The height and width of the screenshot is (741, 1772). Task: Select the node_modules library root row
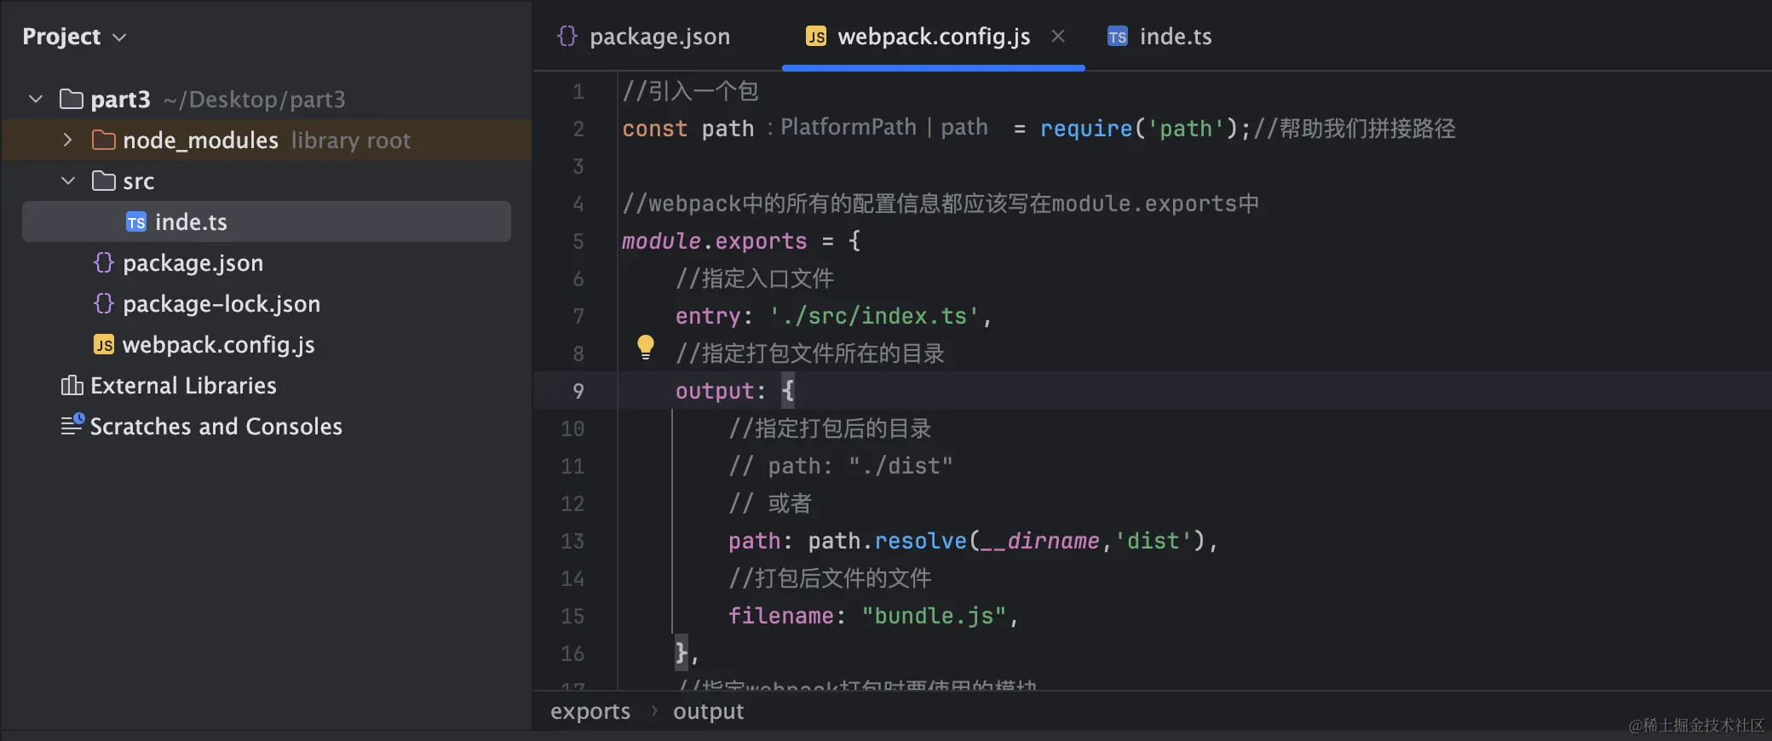coord(267,140)
